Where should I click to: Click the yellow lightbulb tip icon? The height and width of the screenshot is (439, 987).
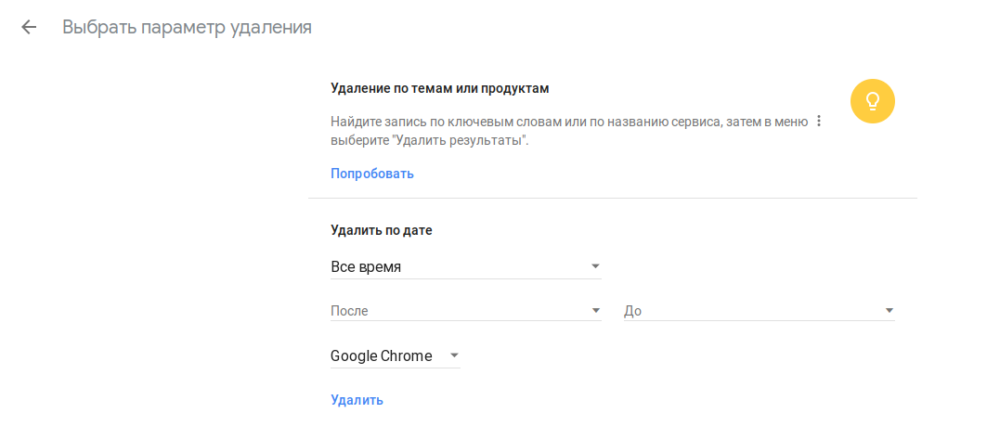(872, 100)
